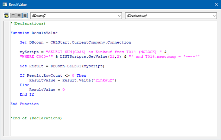This screenshot has width=221, height=140.
Task: Click the Result.Value("Einkauf") assignment line
Action: click(73, 80)
